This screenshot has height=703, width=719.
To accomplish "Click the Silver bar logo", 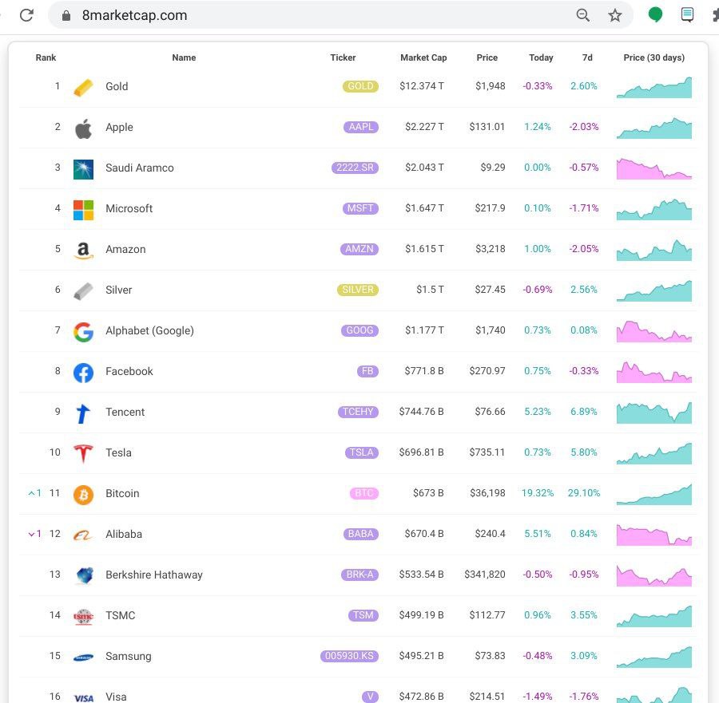I will click(x=83, y=291).
